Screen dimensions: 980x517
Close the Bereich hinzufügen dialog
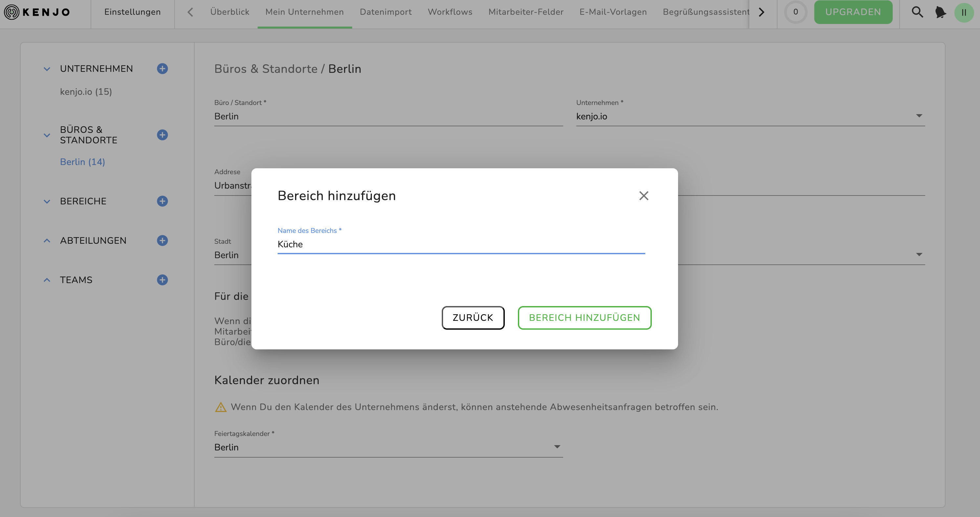[x=644, y=196]
